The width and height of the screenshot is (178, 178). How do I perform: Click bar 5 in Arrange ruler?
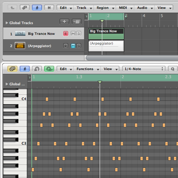162,16
